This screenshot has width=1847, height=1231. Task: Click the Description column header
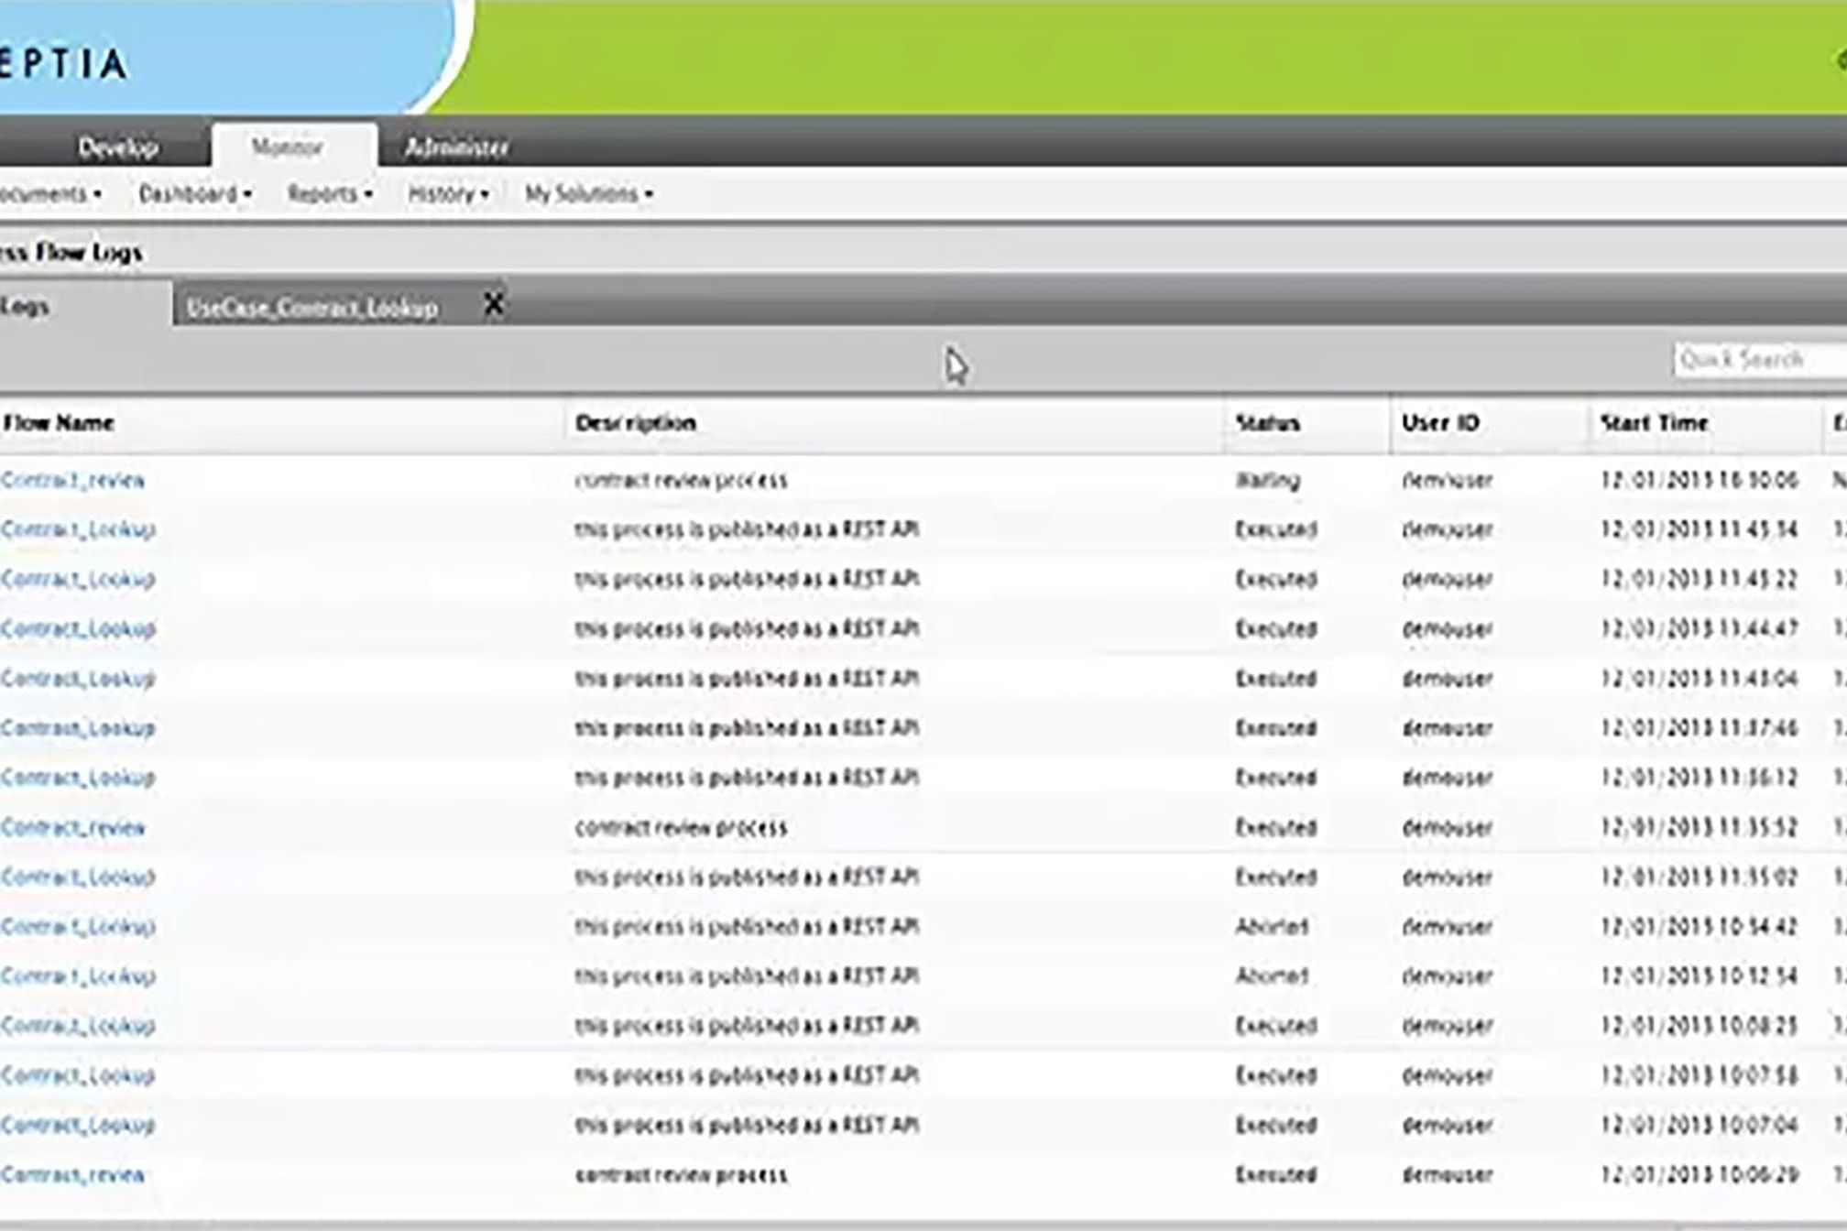pyautogui.click(x=636, y=423)
